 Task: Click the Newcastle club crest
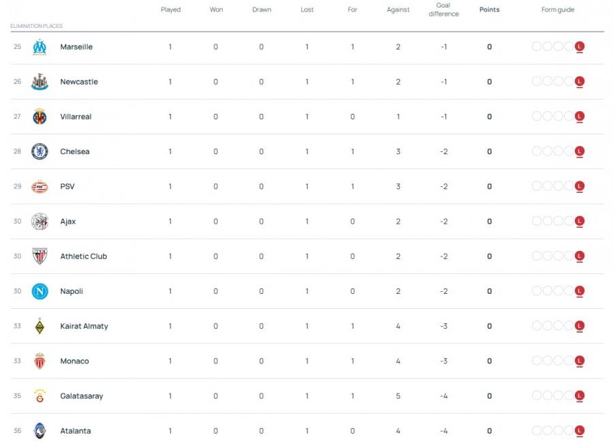pyautogui.click(x=40, y=82)
